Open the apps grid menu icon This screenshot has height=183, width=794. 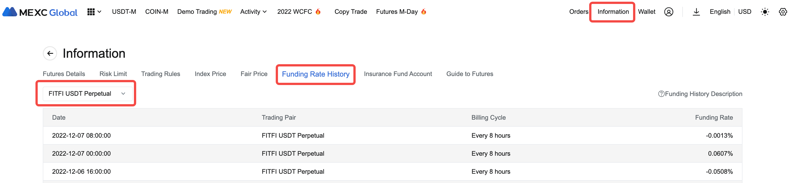click(x=91, y=12)
